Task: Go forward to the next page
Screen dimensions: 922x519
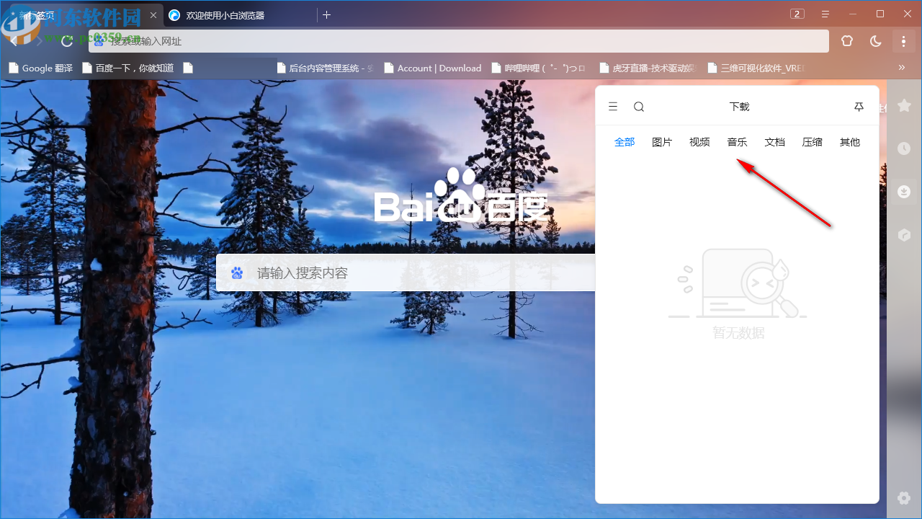Action: point(40,41)
